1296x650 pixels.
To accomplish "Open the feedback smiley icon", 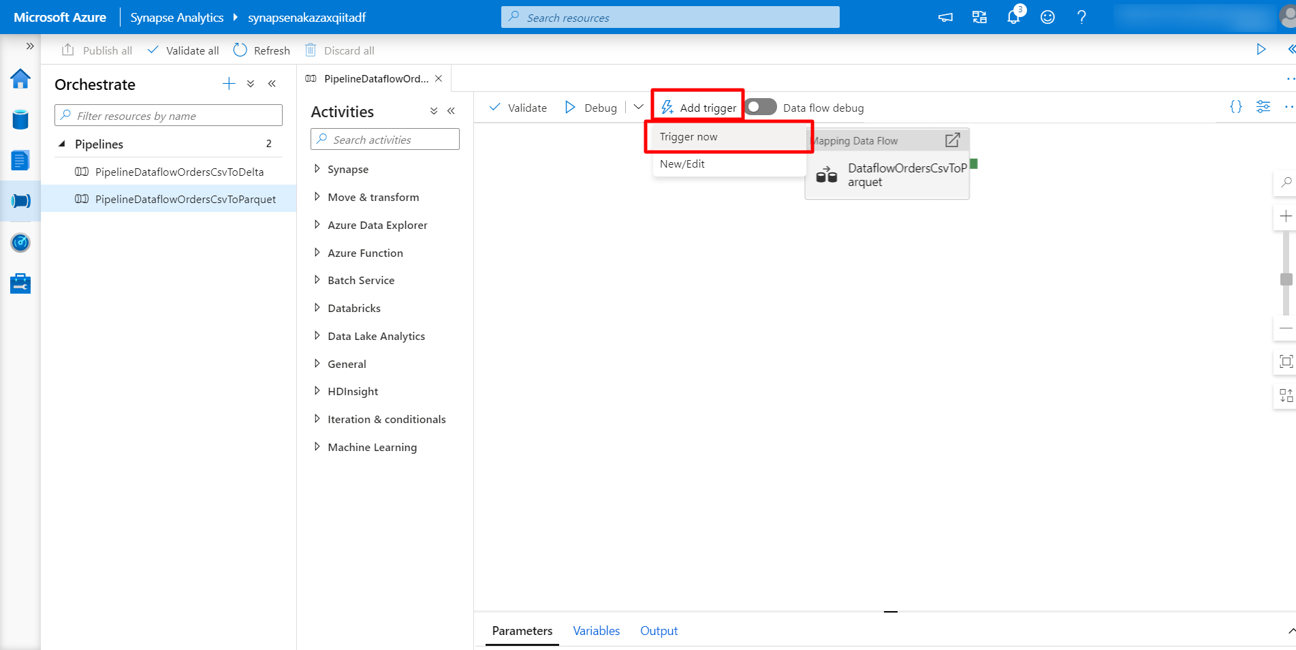I will pos(1047,17).
